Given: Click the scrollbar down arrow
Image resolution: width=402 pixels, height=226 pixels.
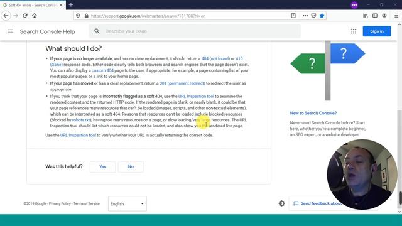Looking at the screenshot, I should (399, 212).
